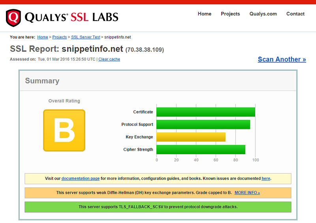The image size is (316, 223).
Task: Click the weak Diffie-Hellman warning text
Action: (144, 193)
